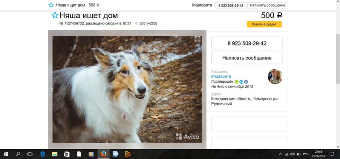Click the name 'Маргарита' in the top bar
The width and height of the screenshot is (340, 159).
tap(202, 5)
